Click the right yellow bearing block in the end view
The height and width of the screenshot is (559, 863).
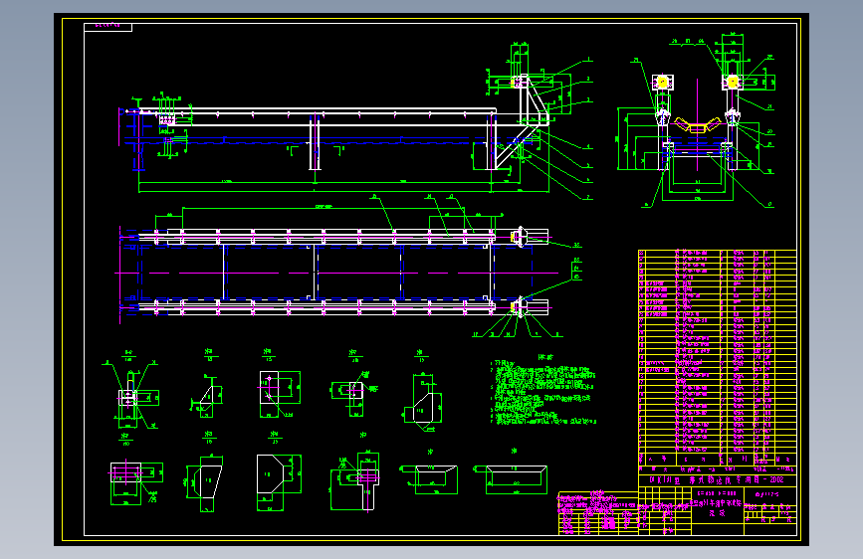pyautogui.click(x=732, y=82)
